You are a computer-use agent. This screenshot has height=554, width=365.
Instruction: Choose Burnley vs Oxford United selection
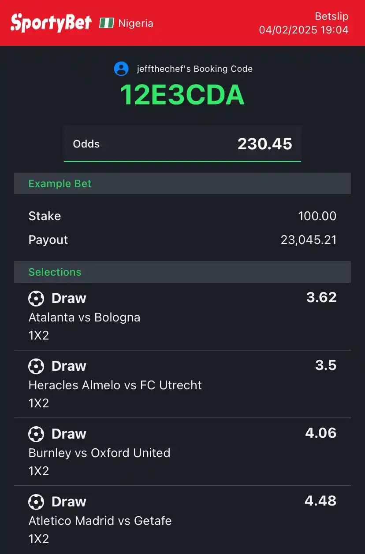(x=99, y=453)
